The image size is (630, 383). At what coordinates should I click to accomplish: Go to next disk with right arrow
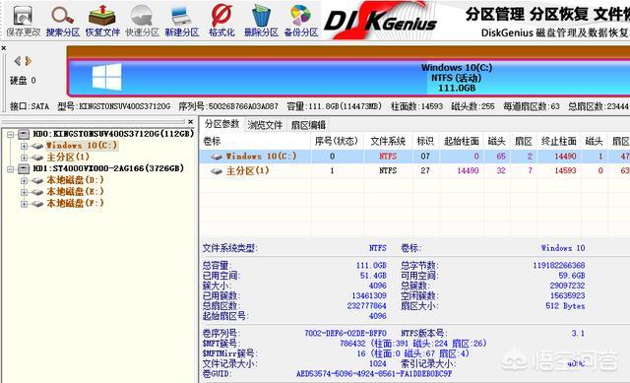(x=28, y=61)
